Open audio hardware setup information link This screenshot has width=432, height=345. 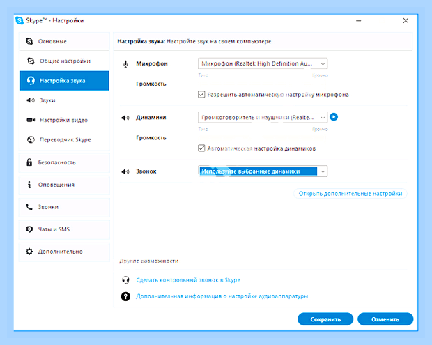click(222, 296)
